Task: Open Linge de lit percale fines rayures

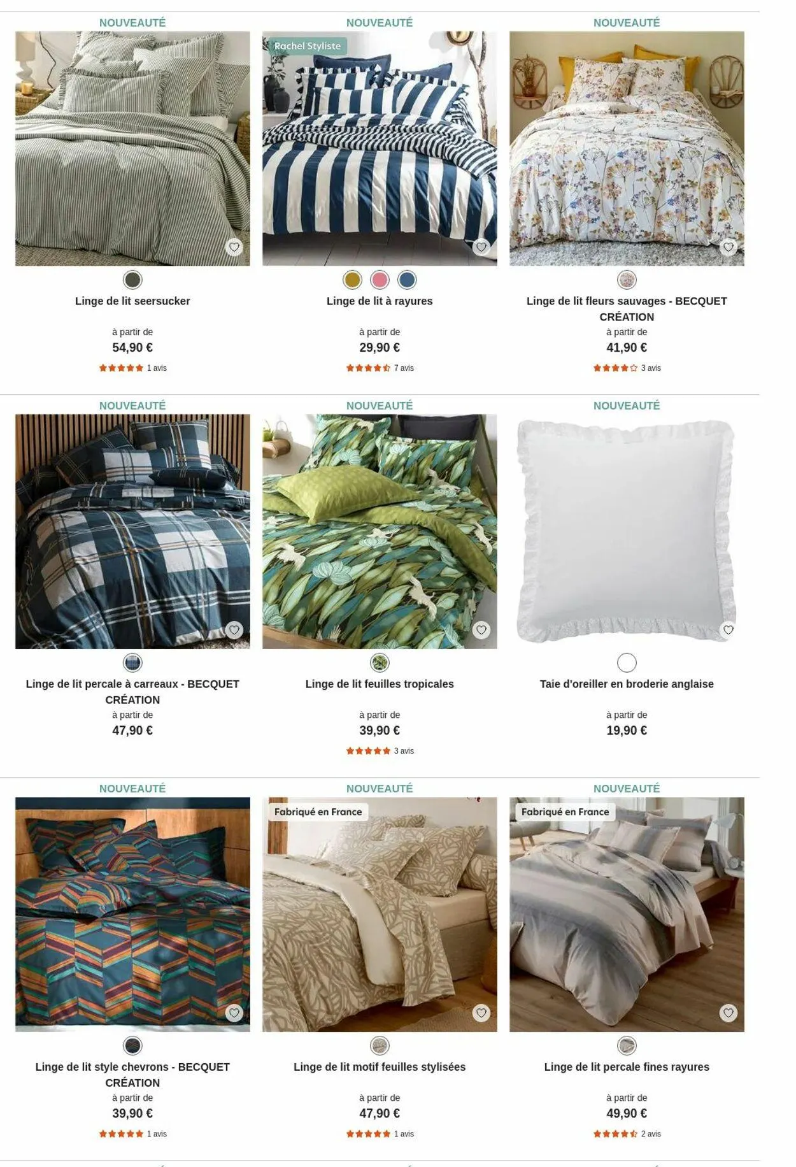Action: [x=627, y=1067]
